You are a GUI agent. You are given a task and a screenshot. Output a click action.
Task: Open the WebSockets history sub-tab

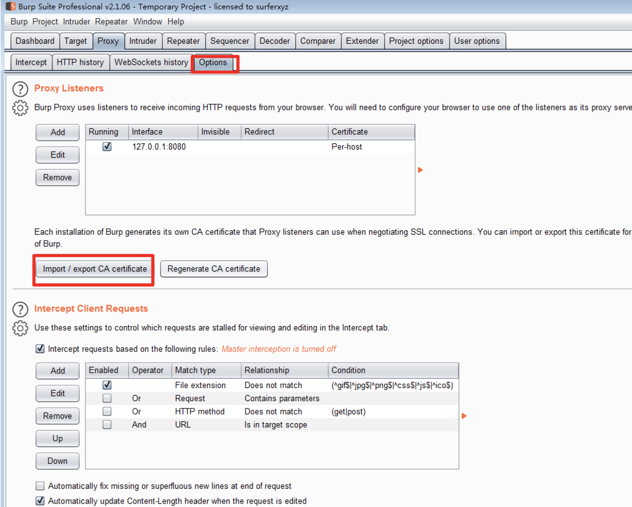151,62
